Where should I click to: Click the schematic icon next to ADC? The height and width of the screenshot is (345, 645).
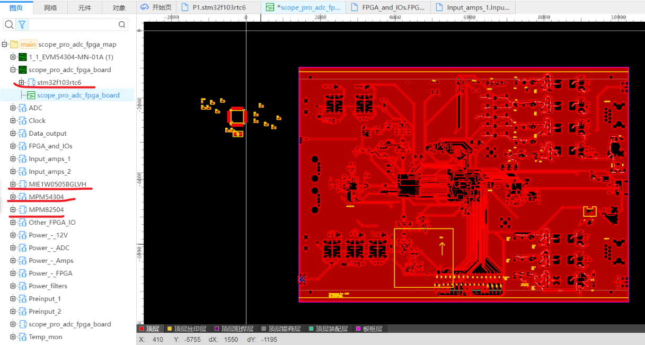22,108
